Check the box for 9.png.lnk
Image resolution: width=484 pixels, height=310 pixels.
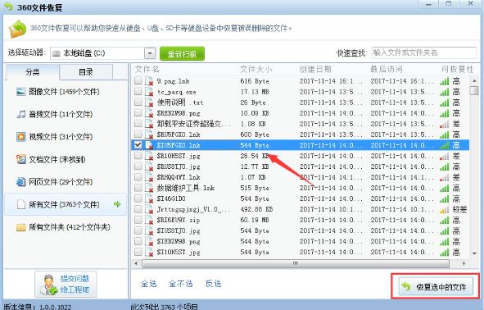click(138, 80)
